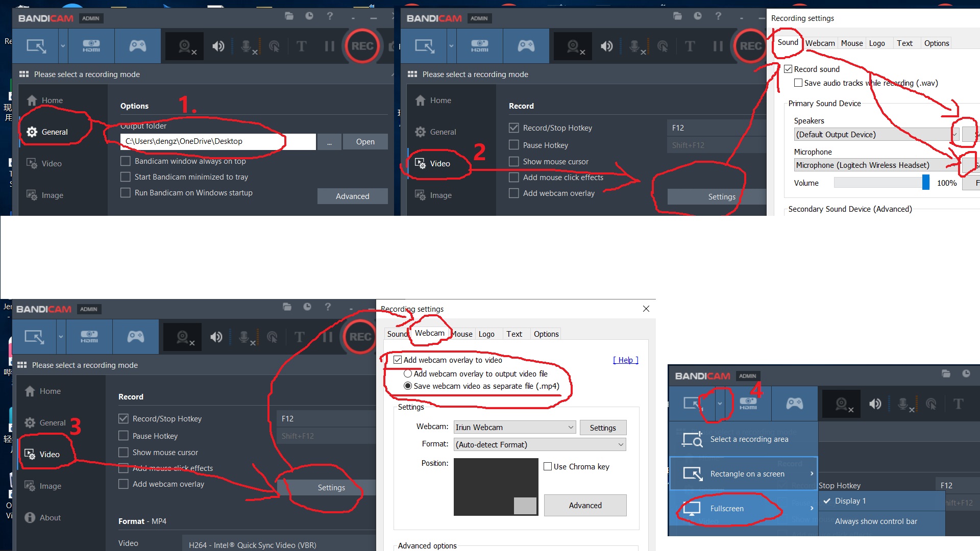Click the Advanced button in the General options
Image resolution: width=980 pixels, height=551 pixels.
(x=352, y=196)
